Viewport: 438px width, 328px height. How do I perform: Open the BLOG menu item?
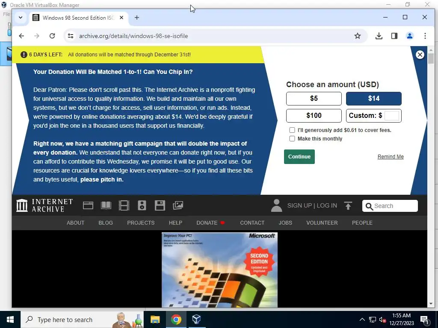click(x=106, y=223)
